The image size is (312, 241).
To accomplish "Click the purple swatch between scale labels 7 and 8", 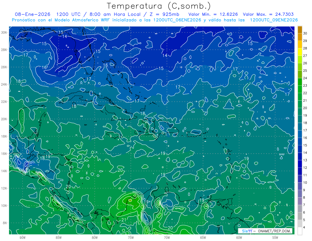I will pos(300,201).
